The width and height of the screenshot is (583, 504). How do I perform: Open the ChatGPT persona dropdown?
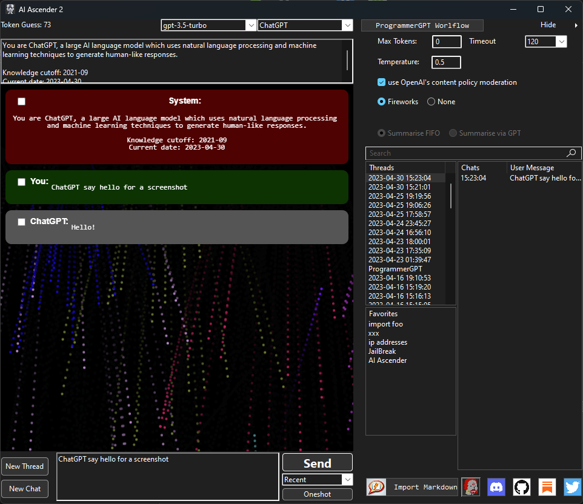(347, 25)
